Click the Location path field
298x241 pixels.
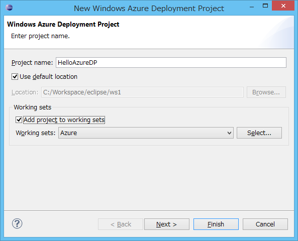pos(142,92)
